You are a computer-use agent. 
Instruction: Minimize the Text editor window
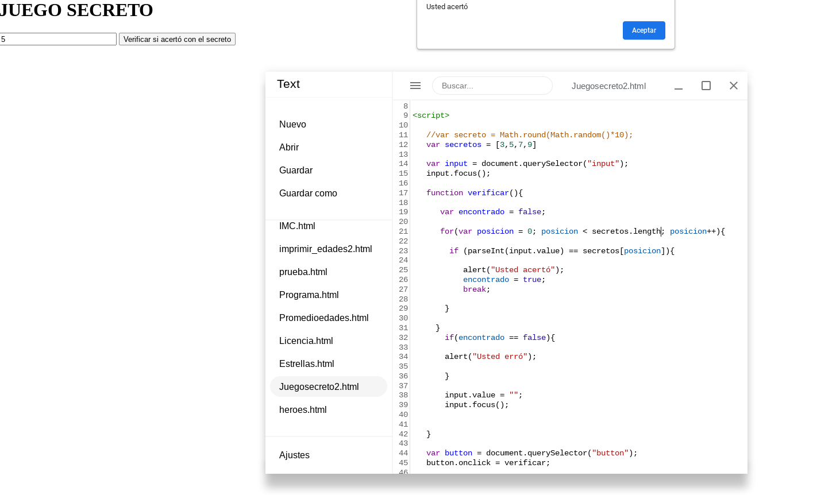click(679, 86)
